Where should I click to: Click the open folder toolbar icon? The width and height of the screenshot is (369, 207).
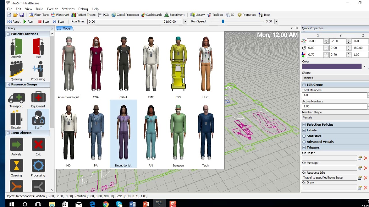pos(15,15)
